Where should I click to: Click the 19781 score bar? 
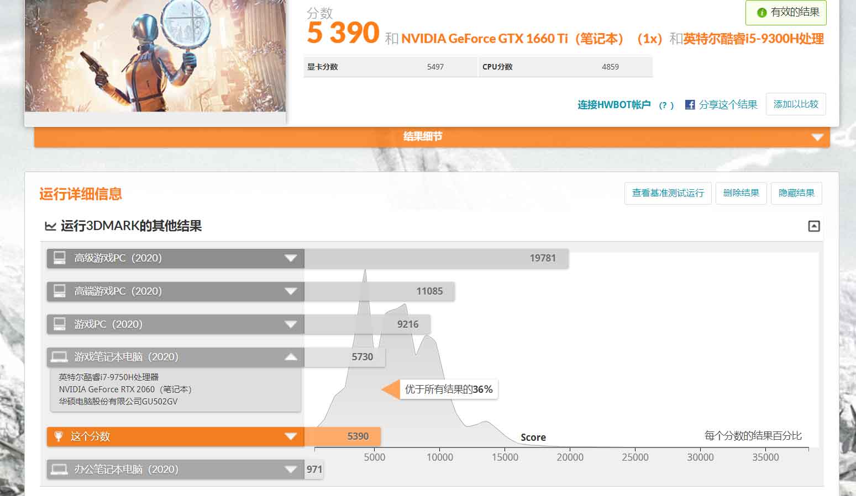[437, 258]
